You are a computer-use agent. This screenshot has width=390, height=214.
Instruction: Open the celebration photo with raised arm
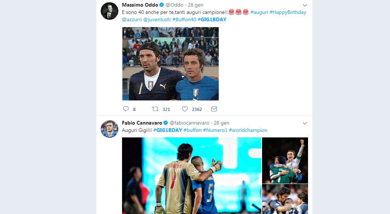(x=285, y=160)
